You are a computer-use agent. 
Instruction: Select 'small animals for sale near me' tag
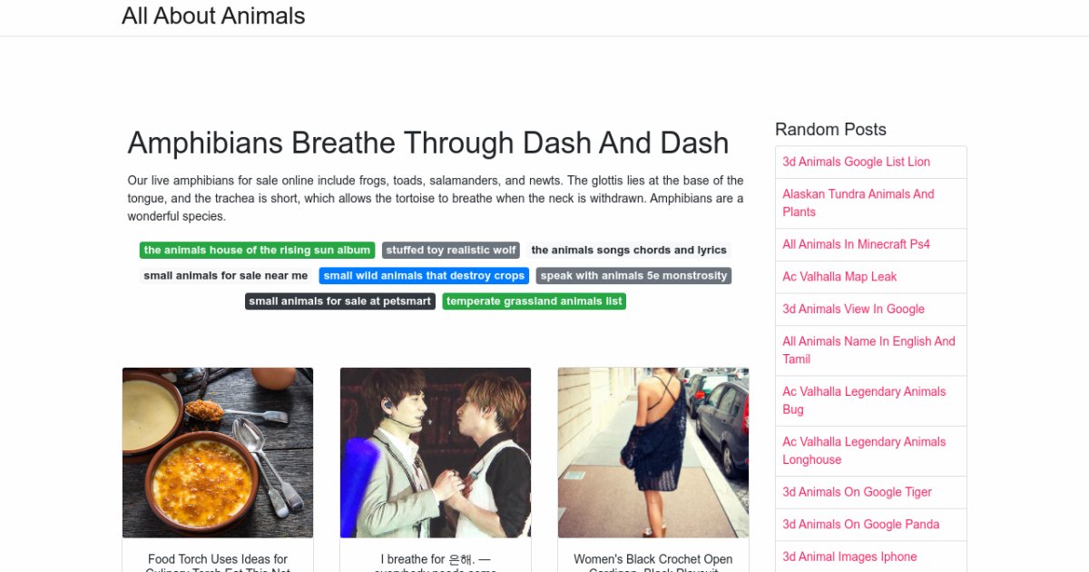click(226, 275)
